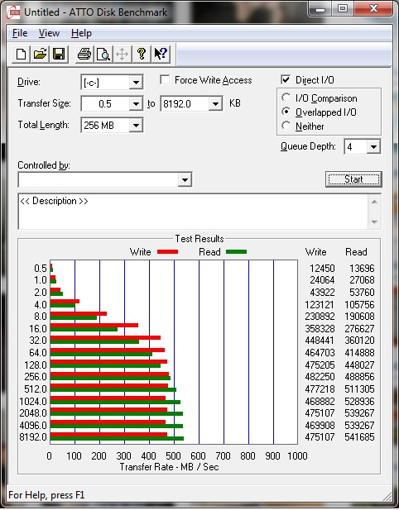Image resolution: width=399 pixels, height=510 pixels.
Task: Click the Transfer Rate - MB / Sec label
Action: (170, 467)
